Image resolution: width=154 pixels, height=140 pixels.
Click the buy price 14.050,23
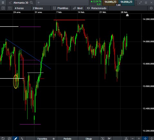(126, 2)
